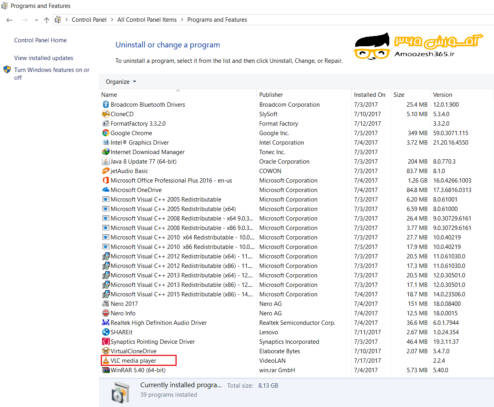Click the Broadcom Bluetooth Drivers icon
The height and width of the screenshot is (407, 494).
106,104
